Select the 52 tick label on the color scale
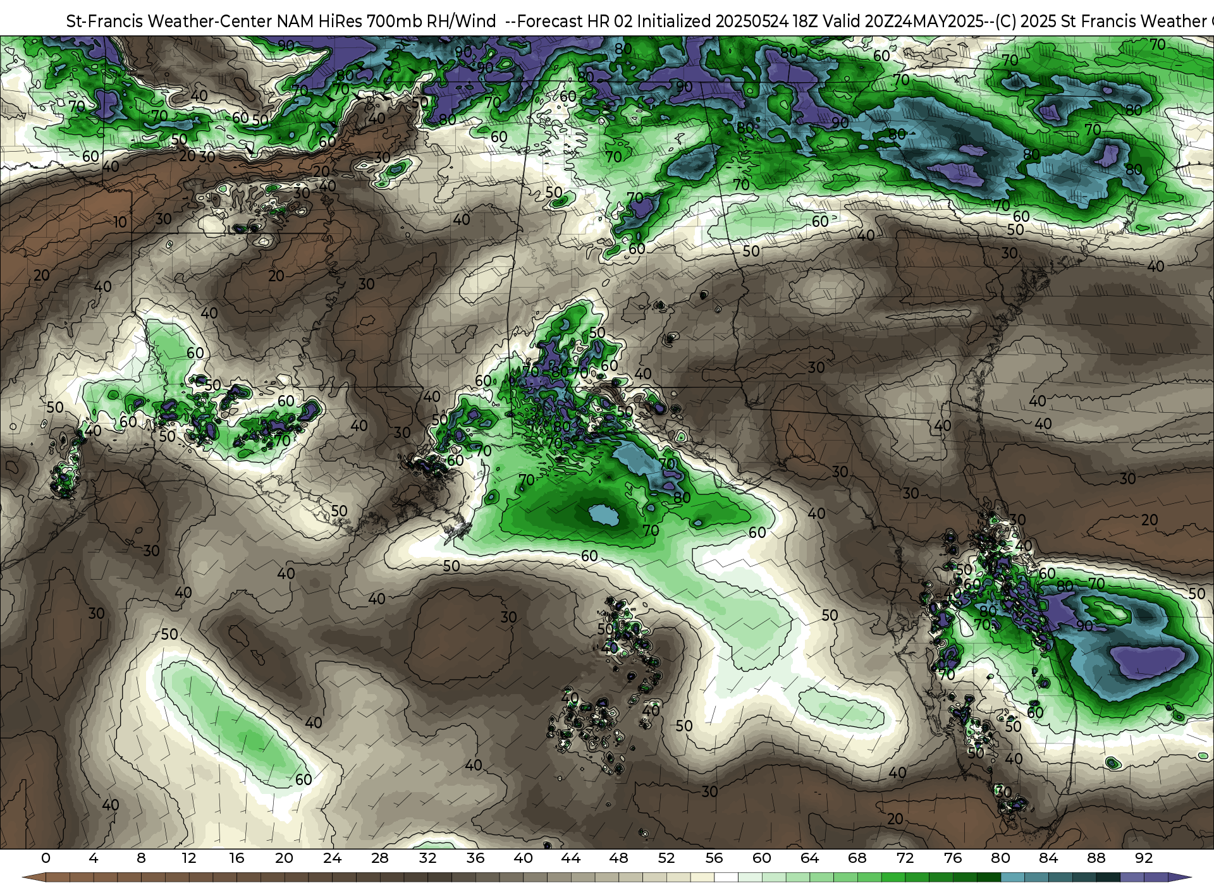1214x885 pixels. point(666,858)
